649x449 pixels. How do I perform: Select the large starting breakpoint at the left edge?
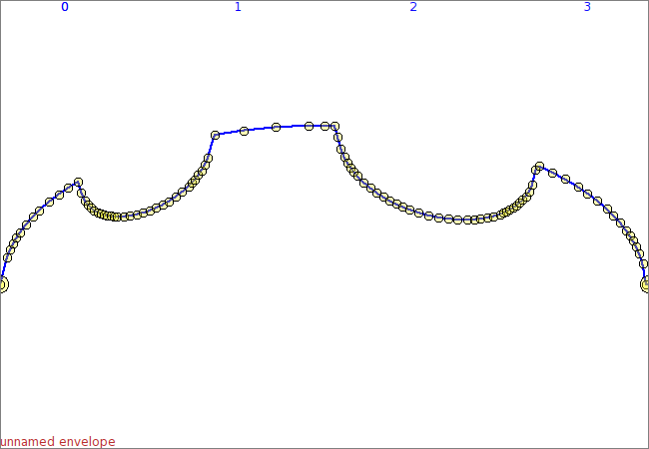[x=2, y=284]
